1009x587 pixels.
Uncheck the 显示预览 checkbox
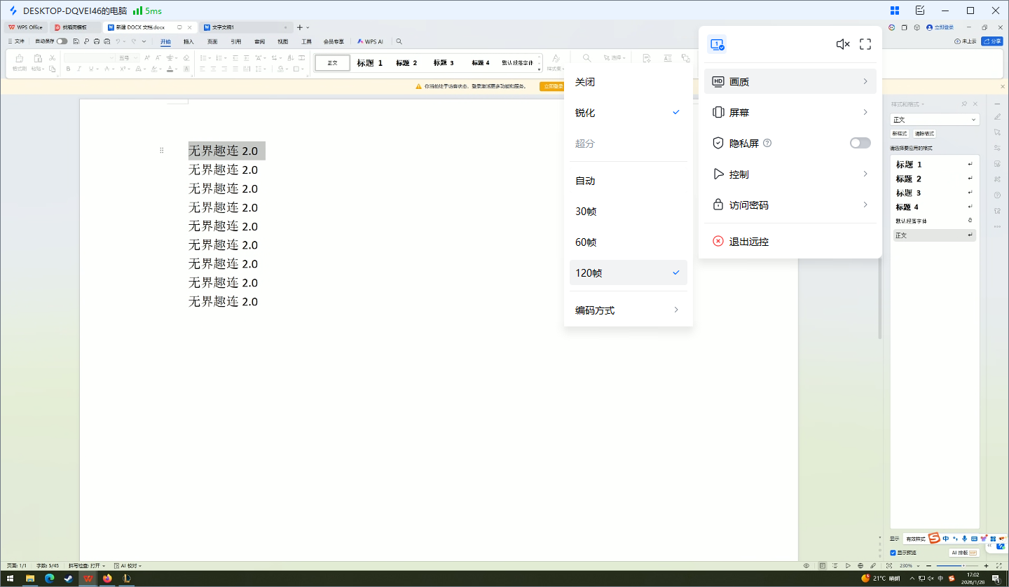(x=893, y=553)
